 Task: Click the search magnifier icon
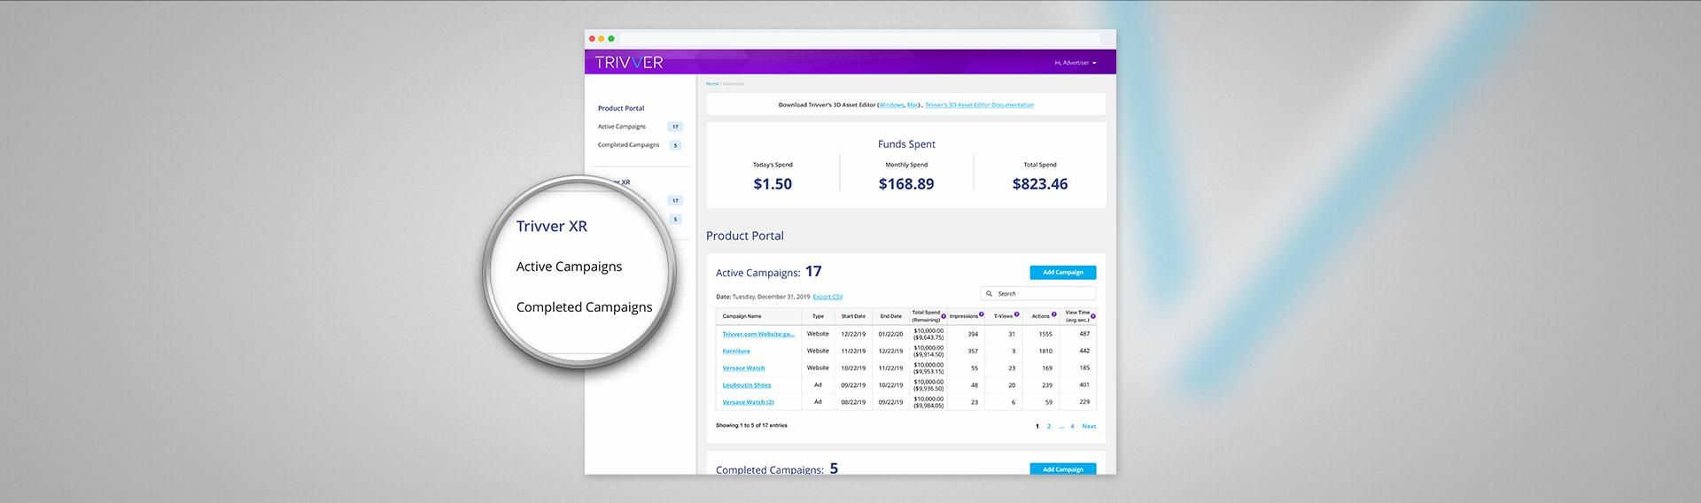pyautogui.click(x=989, y=293)
